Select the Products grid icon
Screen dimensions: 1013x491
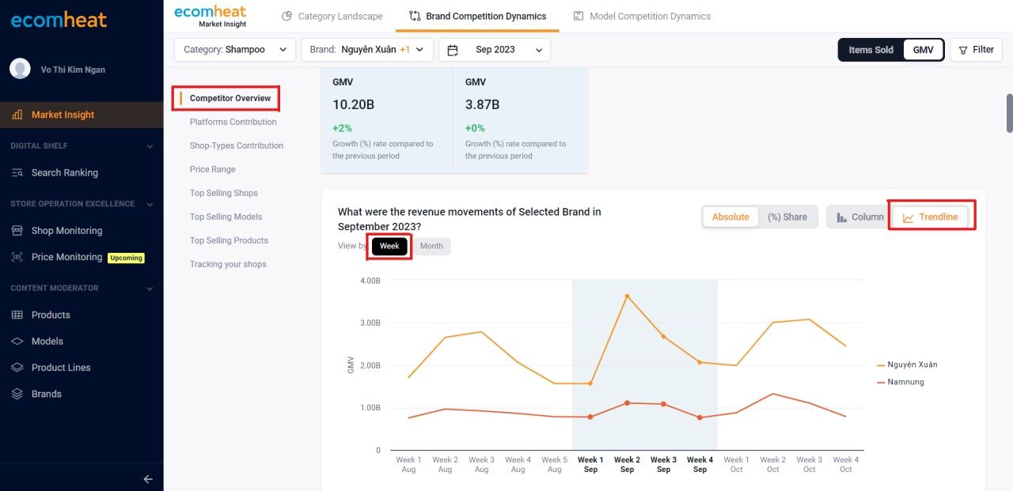pos(17,315)
